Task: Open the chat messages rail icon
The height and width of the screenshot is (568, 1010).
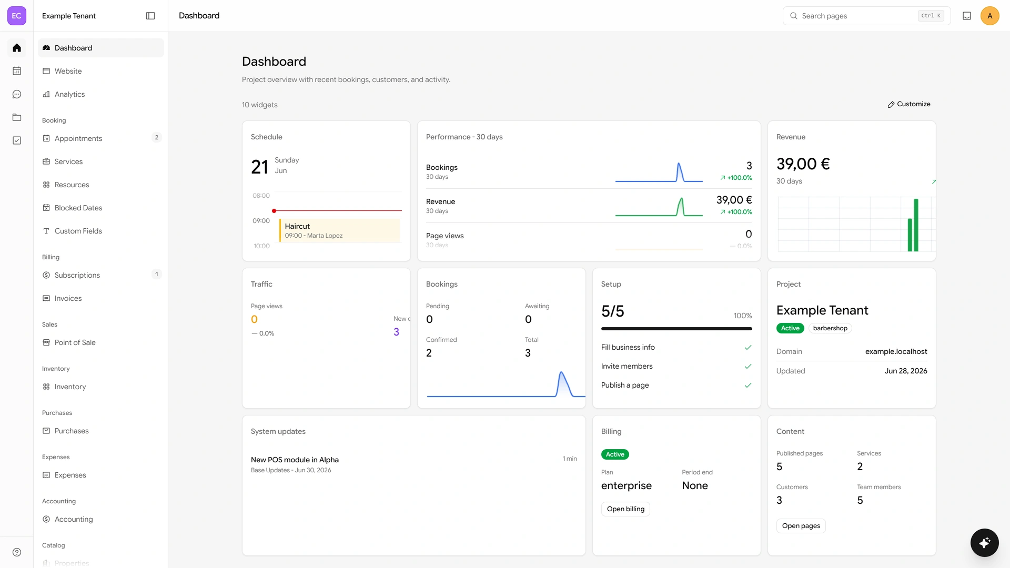Action: point(17,94)
